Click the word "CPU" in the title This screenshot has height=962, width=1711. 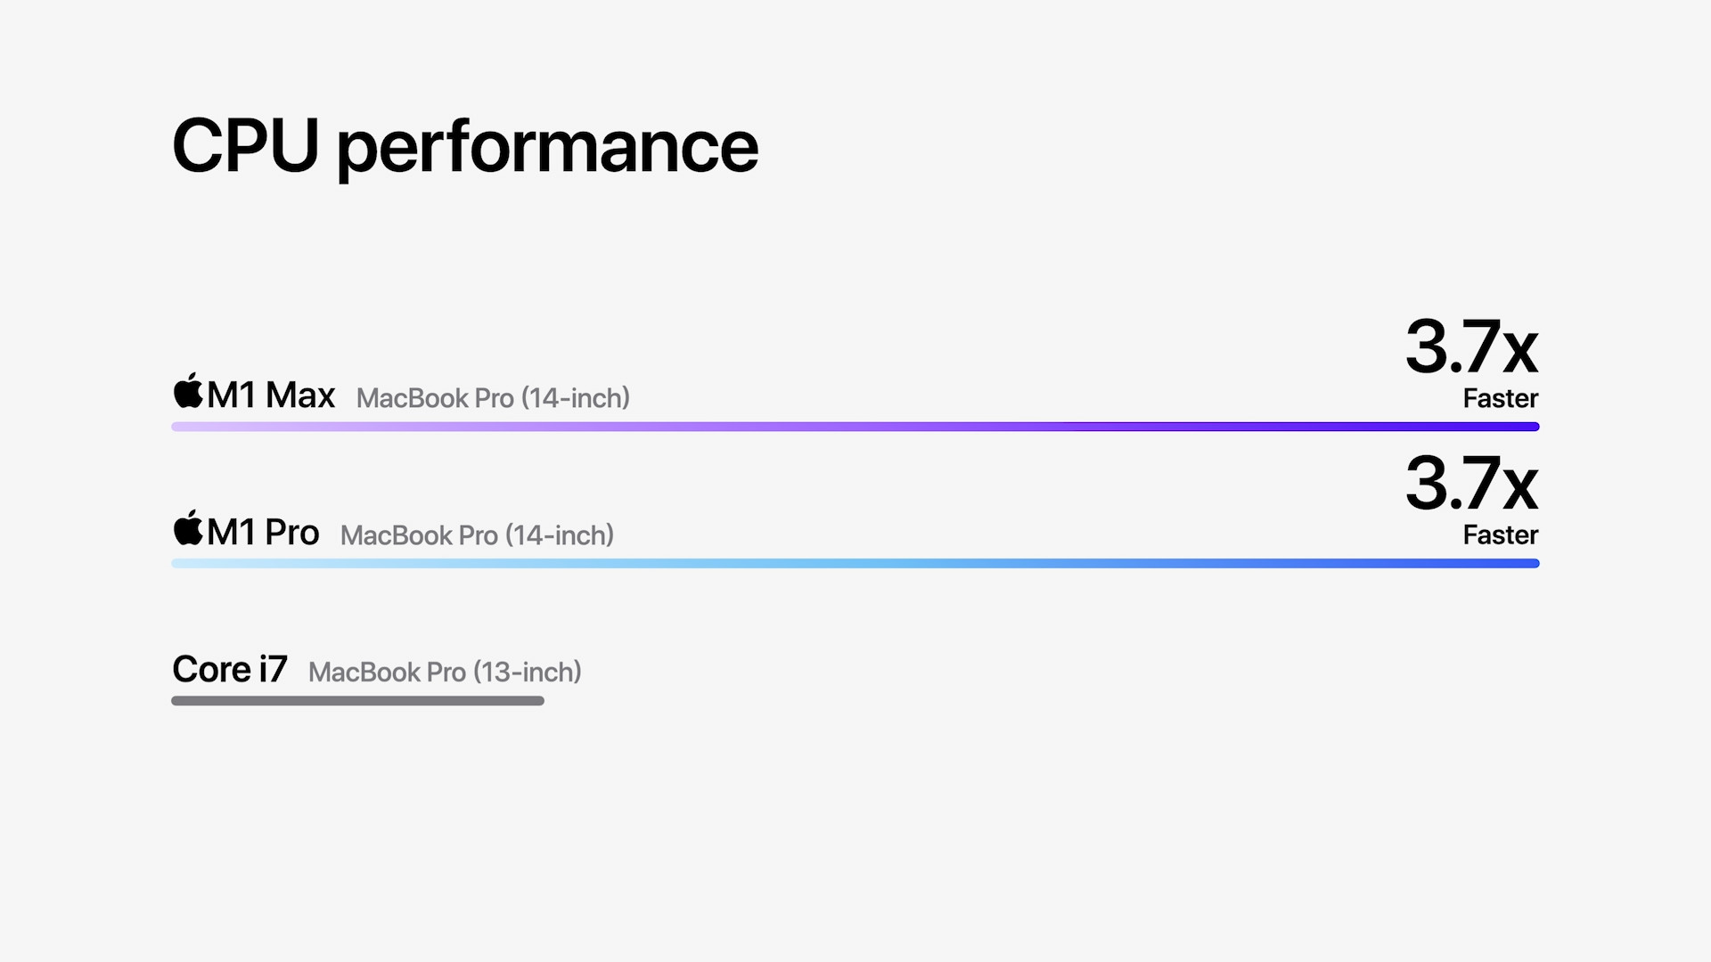(245, 146)
